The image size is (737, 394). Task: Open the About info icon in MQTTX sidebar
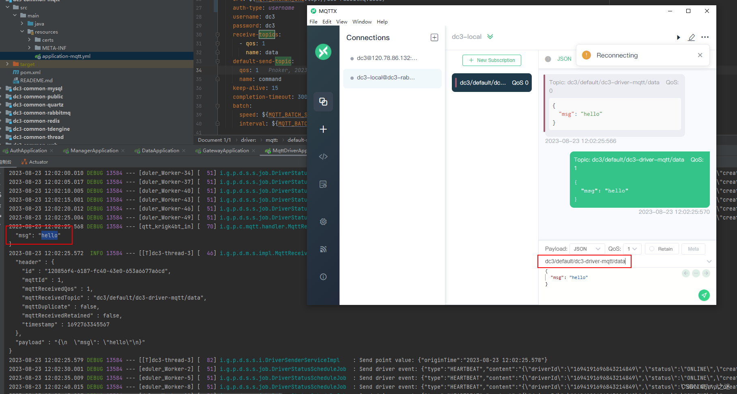pos(323,277)
